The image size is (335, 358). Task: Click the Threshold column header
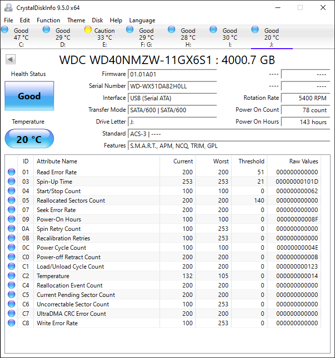point(250,161)
